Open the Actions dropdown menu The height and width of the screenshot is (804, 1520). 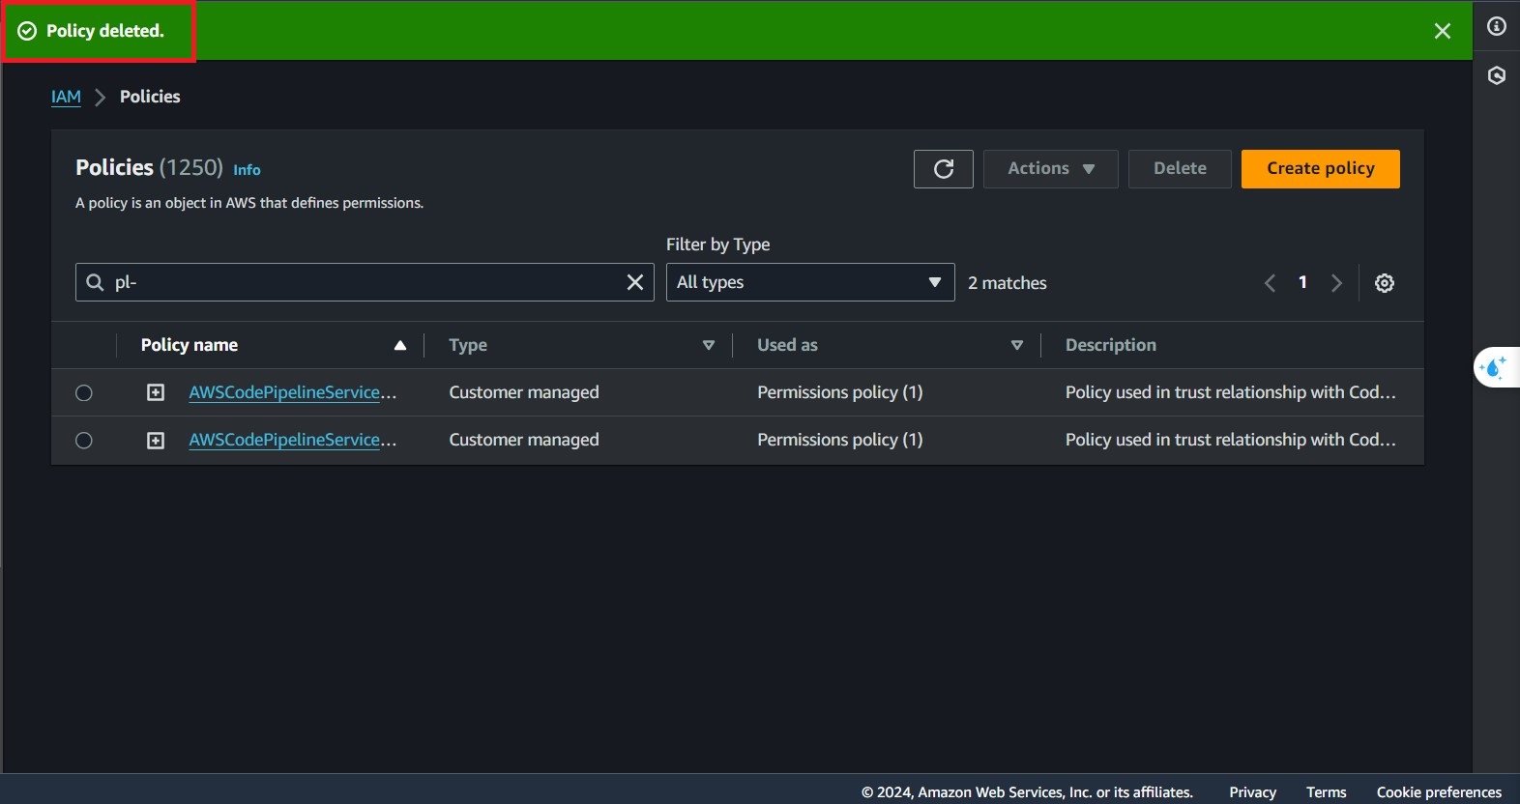pos(1050,169)
